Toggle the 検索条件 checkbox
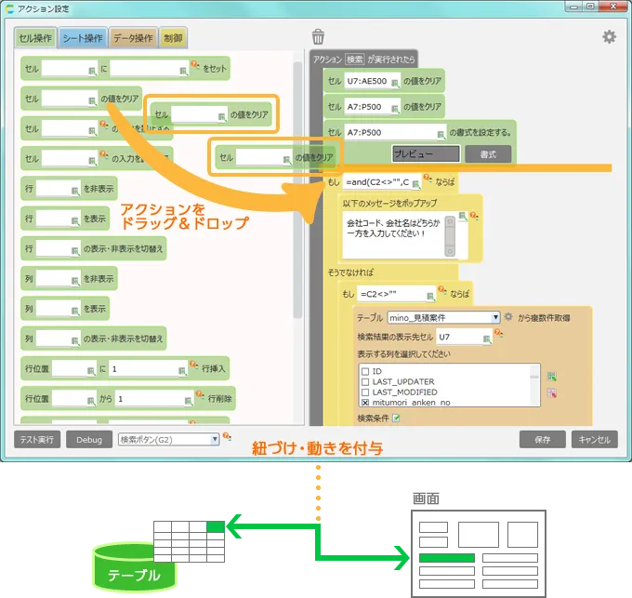 click(396, 419)
